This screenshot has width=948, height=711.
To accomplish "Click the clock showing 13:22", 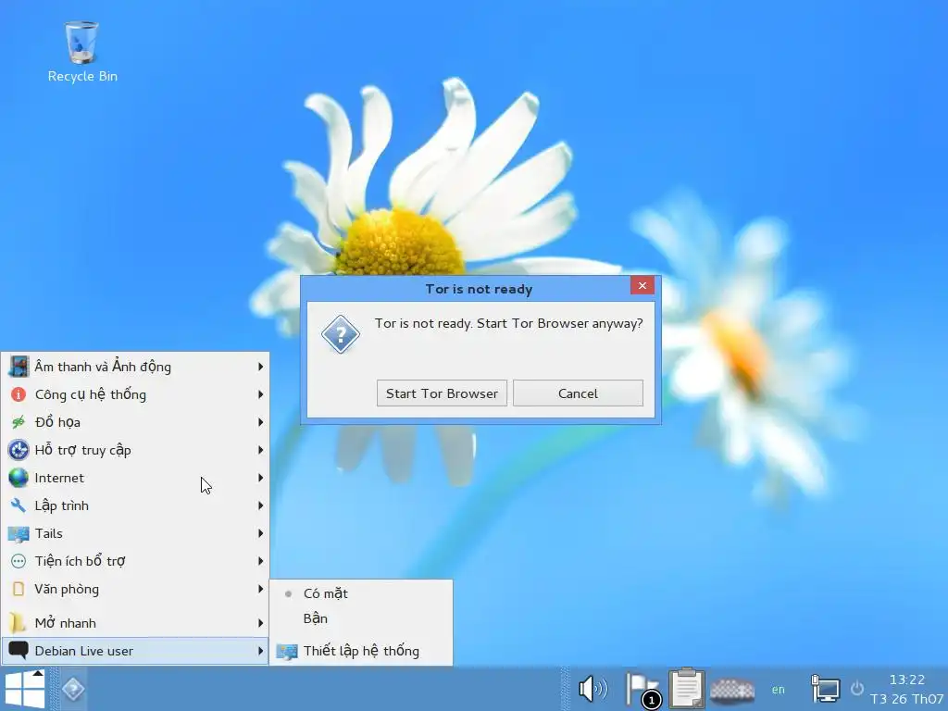I will tap(907, 680).
